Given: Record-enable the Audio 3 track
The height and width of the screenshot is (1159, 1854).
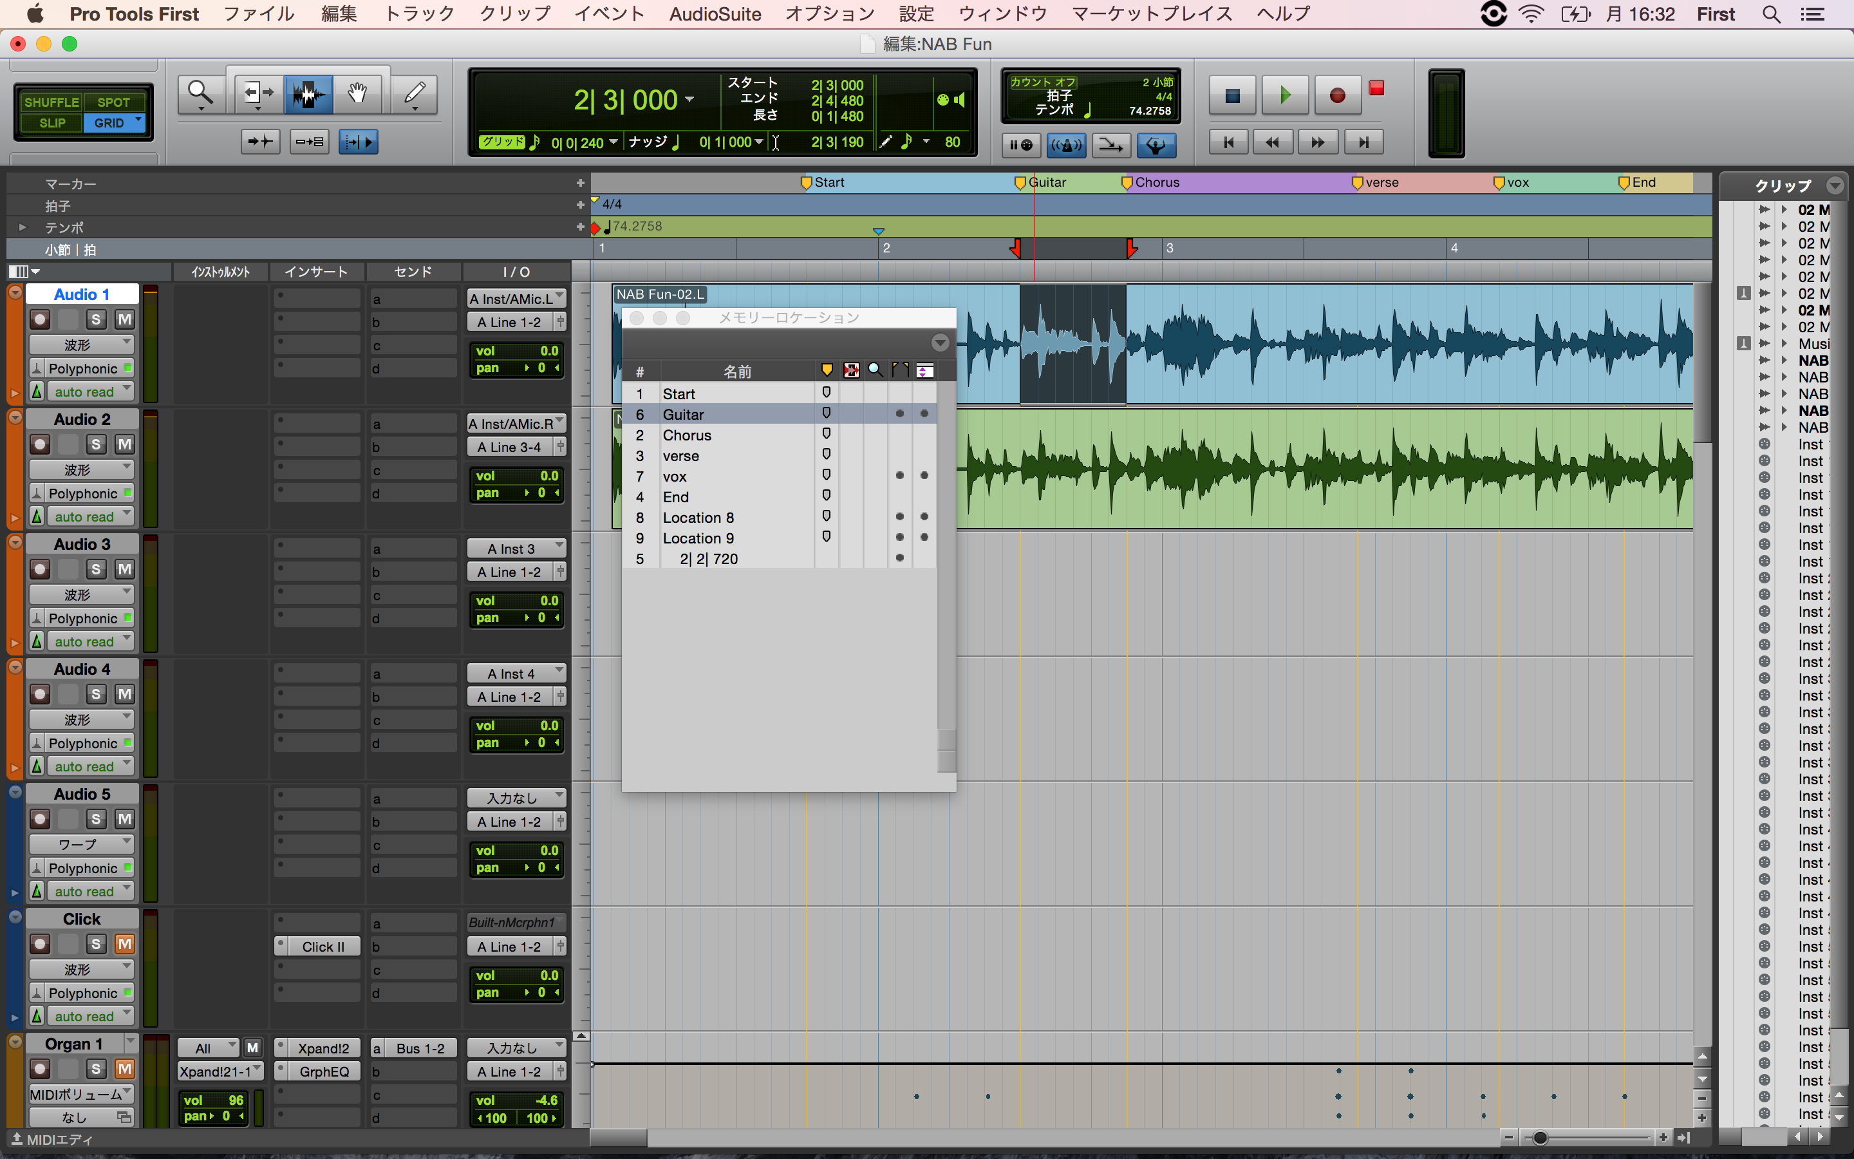Looking at the screenshot, I should 41,570.
